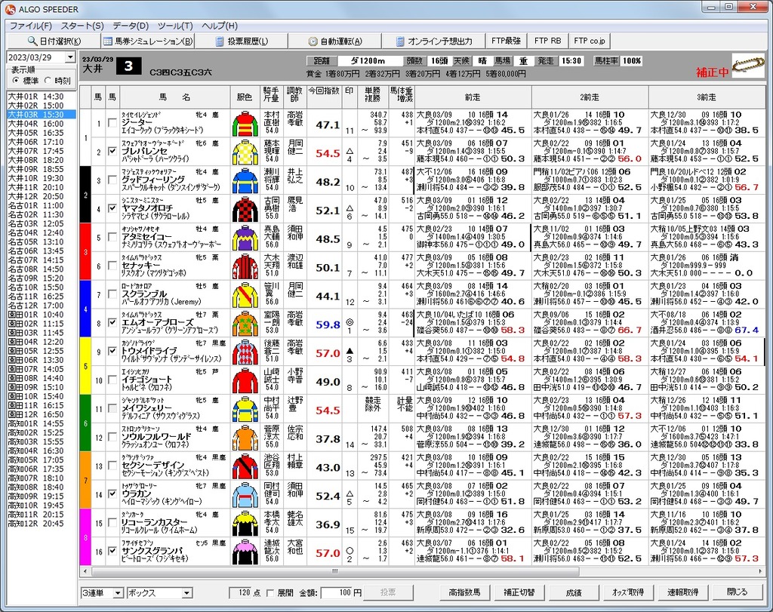Select race 高知12R 20:45 in list
Viewport: 773px width, 612px height.
[x=42, y=523]
